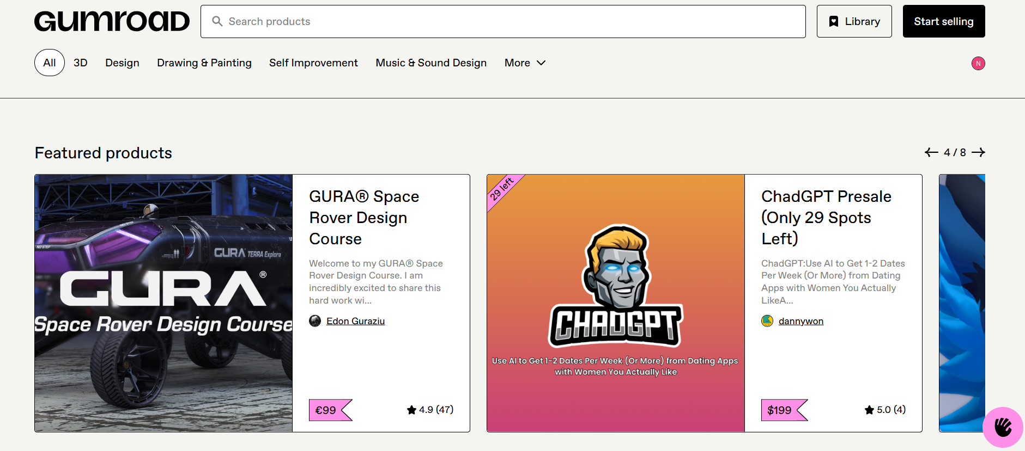This screenshot has width=1025, height=451.
Task: Go to previous featured products slide
Action: coord(931,152)
